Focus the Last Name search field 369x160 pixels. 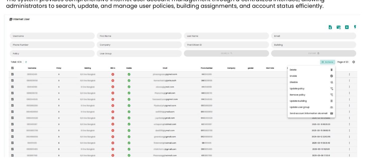(227, 36)
